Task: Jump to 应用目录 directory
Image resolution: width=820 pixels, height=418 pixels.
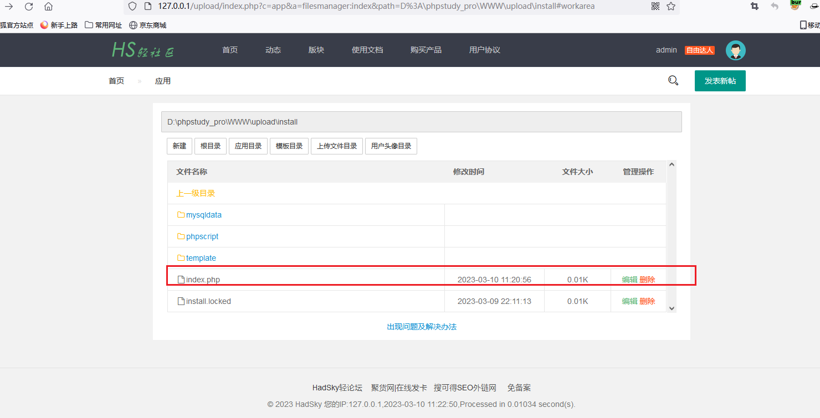Action: click(248, 146)
